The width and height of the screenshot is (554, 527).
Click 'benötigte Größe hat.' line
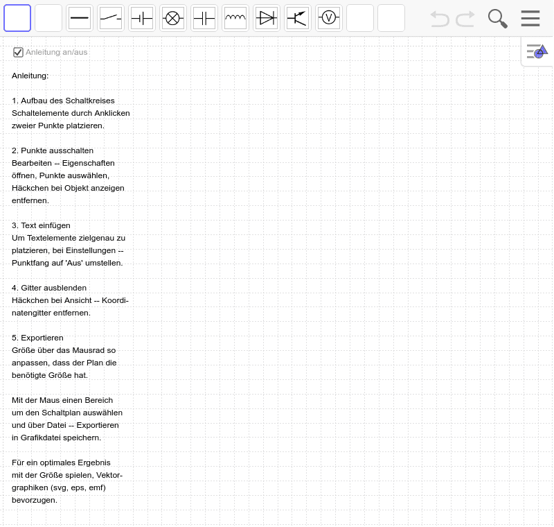49,375
